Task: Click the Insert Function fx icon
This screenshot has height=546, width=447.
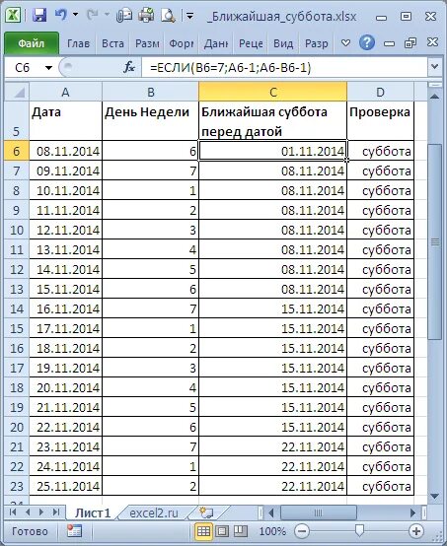Action: (129, 67)
